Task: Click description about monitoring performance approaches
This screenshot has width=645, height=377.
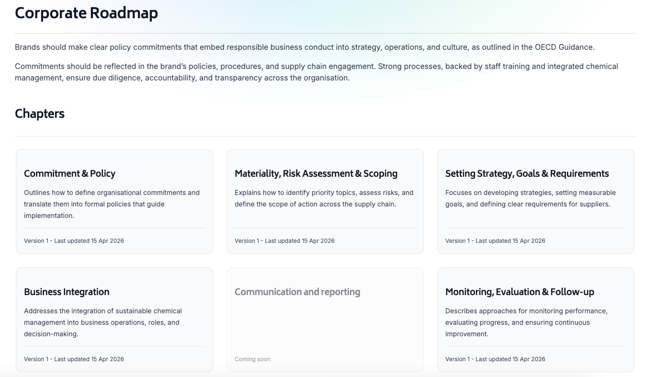Action: click(526, 322)
